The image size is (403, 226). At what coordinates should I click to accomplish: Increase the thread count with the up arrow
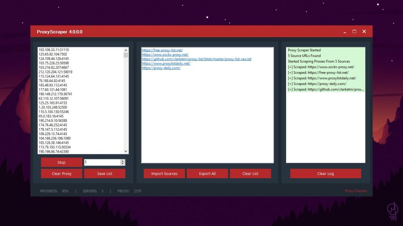point(123,161)
